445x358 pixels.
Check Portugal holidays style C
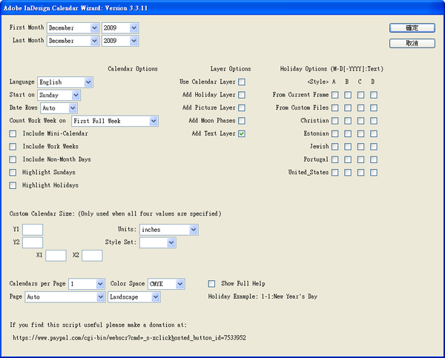(360, 159)
